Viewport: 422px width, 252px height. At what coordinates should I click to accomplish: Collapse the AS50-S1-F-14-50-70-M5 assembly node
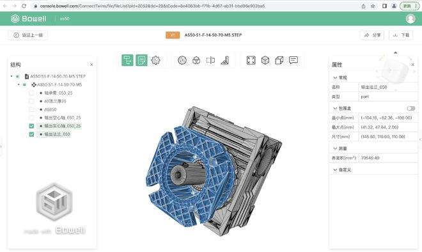click(19, 85)
